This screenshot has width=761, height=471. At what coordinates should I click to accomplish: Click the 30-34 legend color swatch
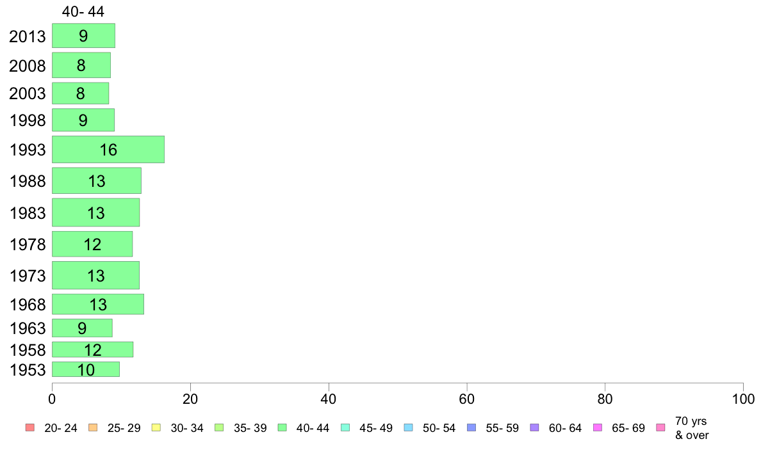156,427
